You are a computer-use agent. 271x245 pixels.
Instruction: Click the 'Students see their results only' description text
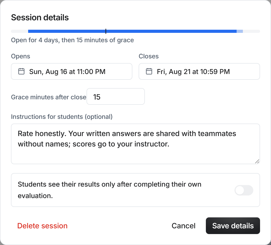110,190
